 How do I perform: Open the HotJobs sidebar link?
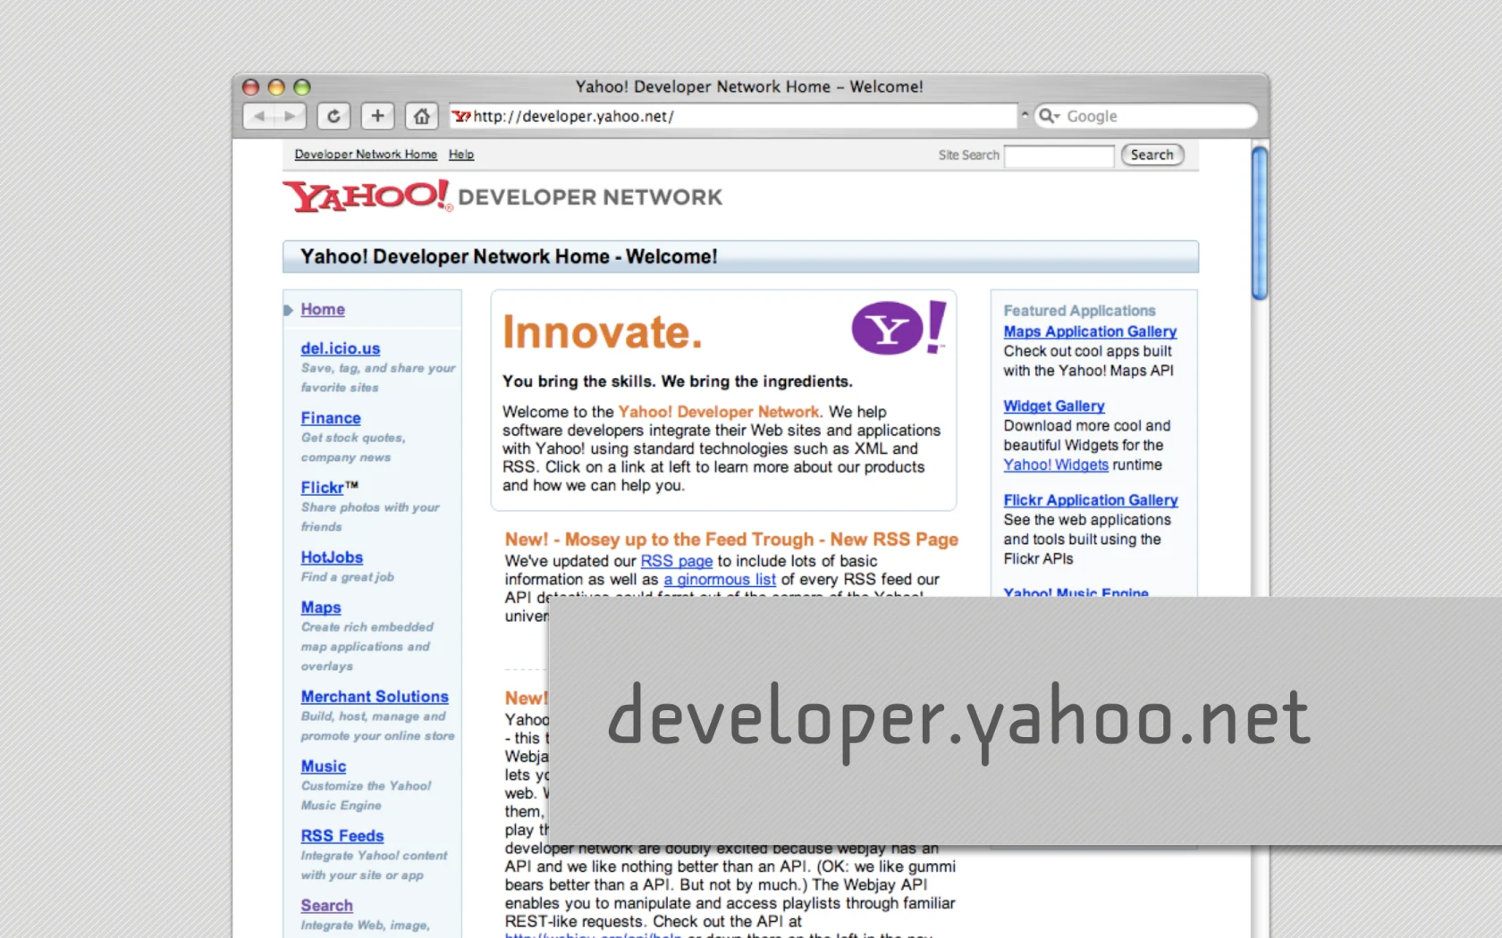click(332, 557)
